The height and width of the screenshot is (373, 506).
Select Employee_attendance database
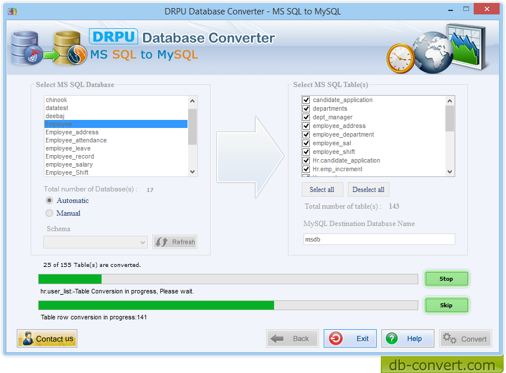[116, 140]
